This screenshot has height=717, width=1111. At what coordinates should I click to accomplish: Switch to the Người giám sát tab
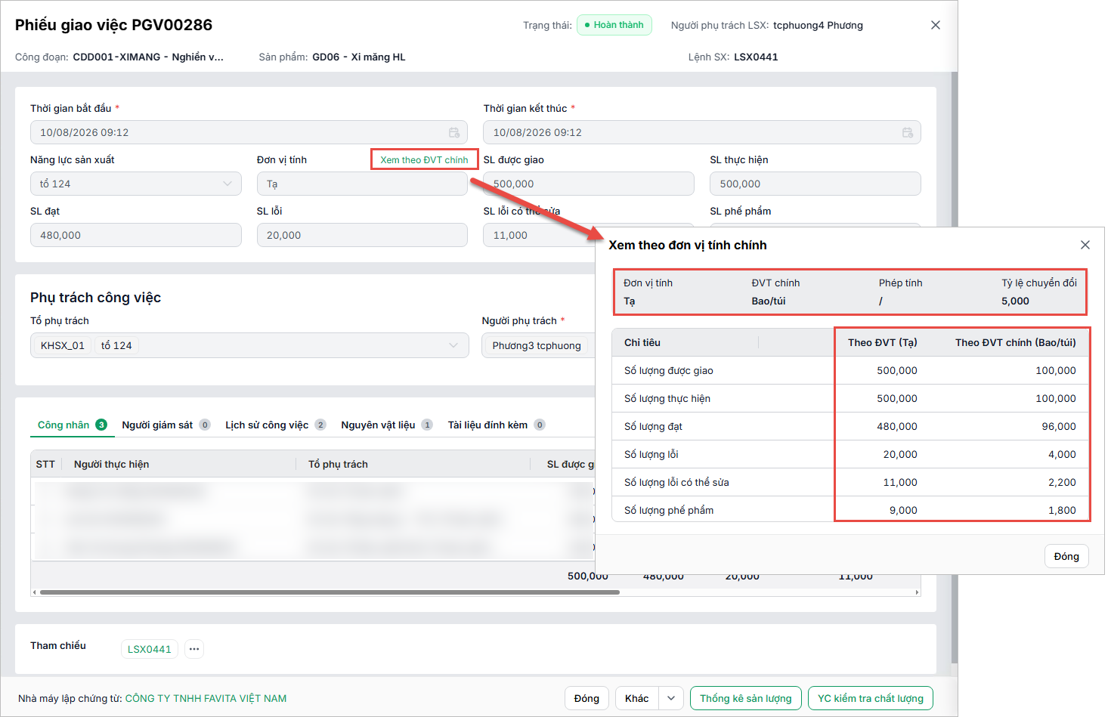coord(166,425)
